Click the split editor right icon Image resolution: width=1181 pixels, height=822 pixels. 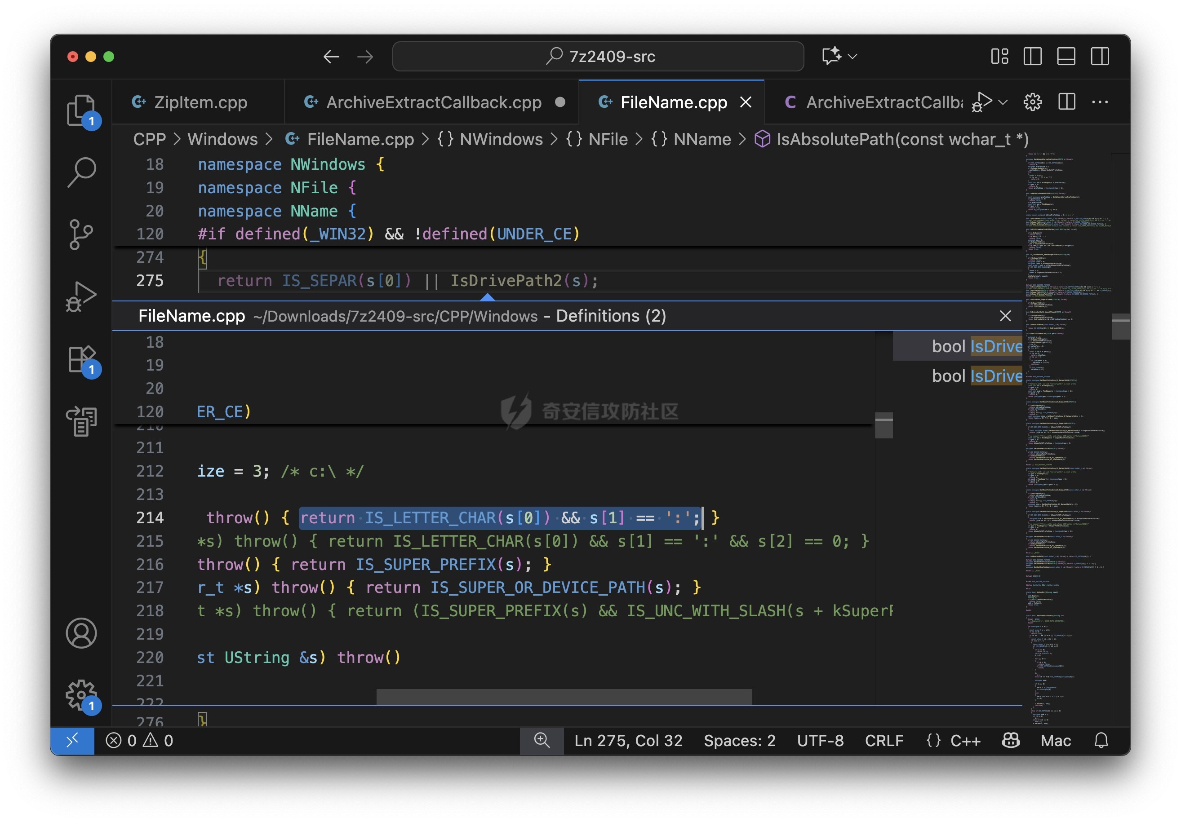(1067, 102)
